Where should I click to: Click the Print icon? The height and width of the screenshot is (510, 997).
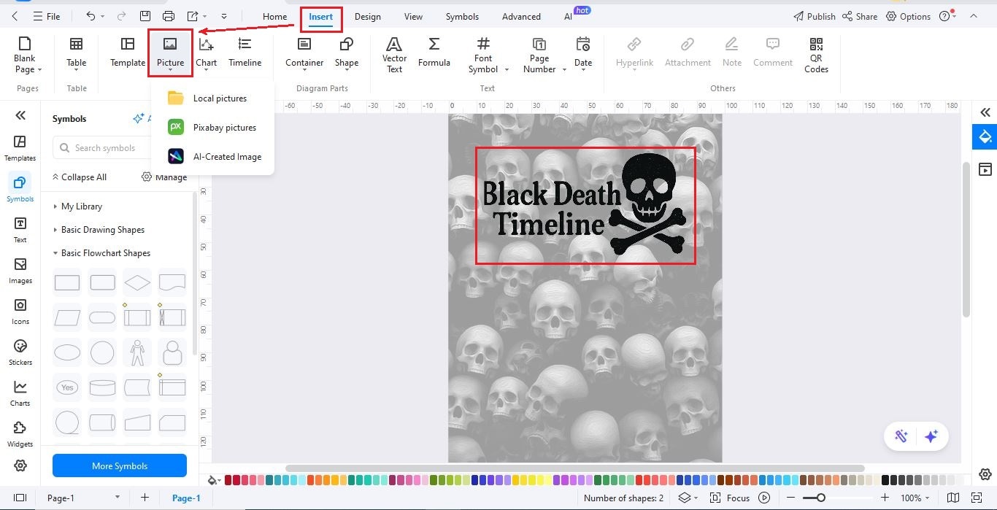169,16
